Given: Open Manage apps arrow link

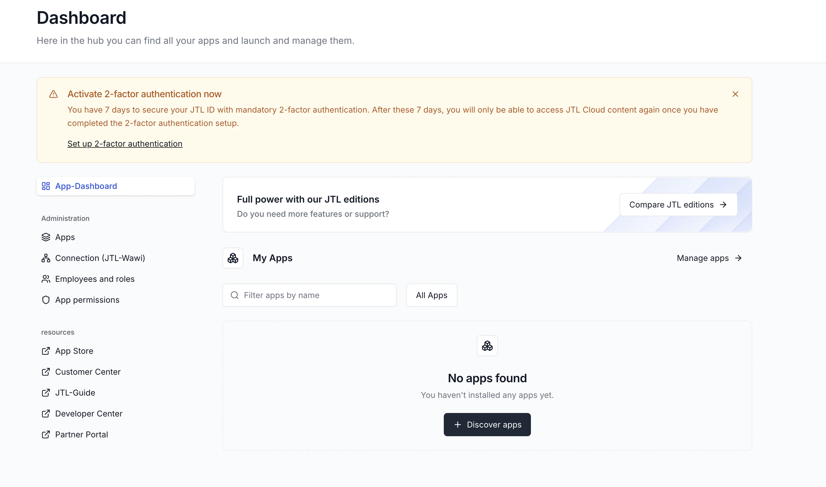Looking at the screenshot, I should 709,258.
